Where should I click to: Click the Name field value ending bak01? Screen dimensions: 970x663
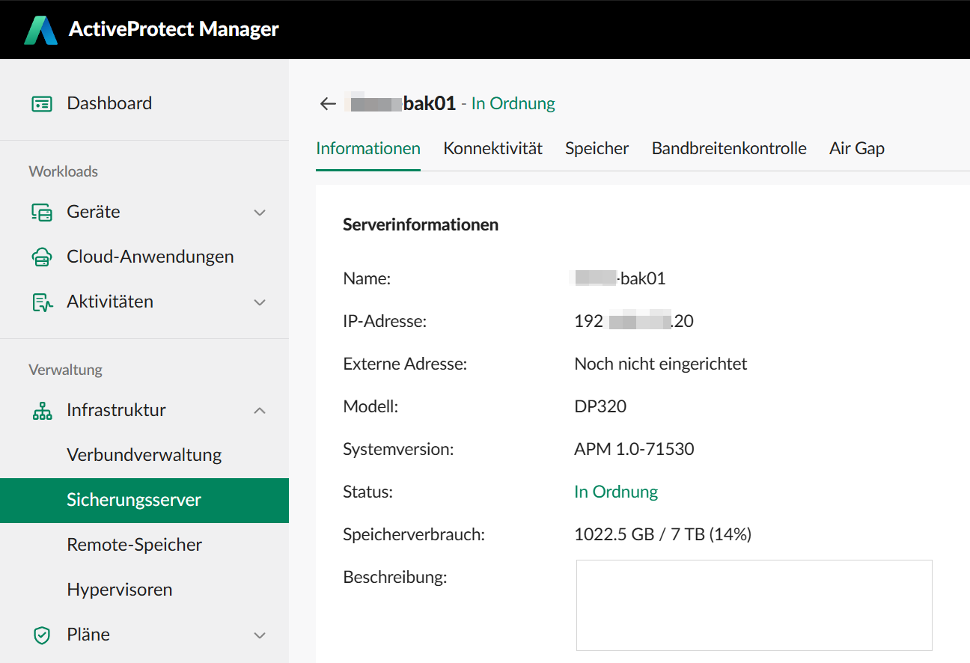617,279
